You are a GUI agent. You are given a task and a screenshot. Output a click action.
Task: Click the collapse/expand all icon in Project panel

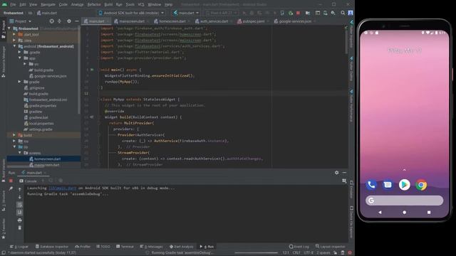(x=59, y=21)
